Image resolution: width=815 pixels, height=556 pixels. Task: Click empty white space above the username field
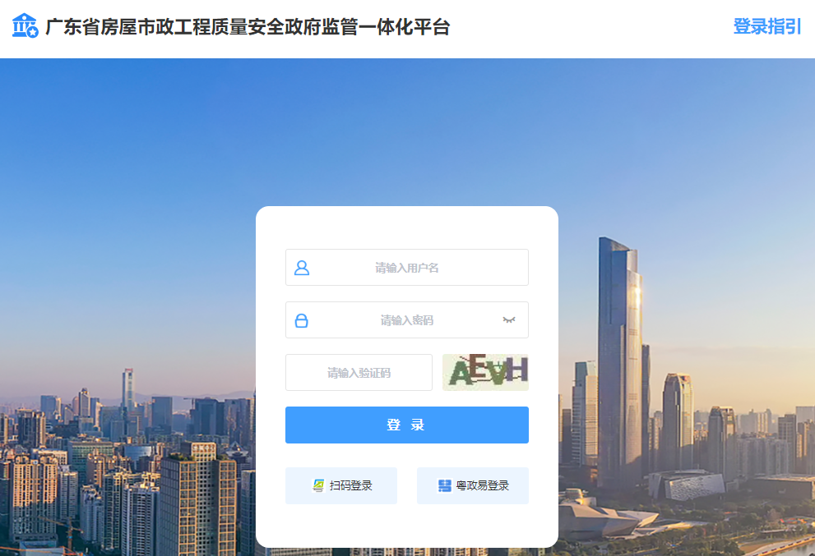(407, 227)
